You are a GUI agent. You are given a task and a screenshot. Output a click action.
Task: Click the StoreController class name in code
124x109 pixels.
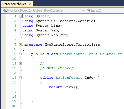coord(76,54)
